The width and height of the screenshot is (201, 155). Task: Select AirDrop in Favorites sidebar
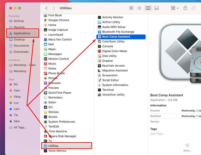point(19,21)
